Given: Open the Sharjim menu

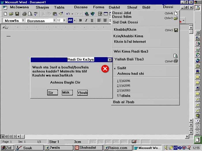Looking at the screenshot, I should click(42, 7).
